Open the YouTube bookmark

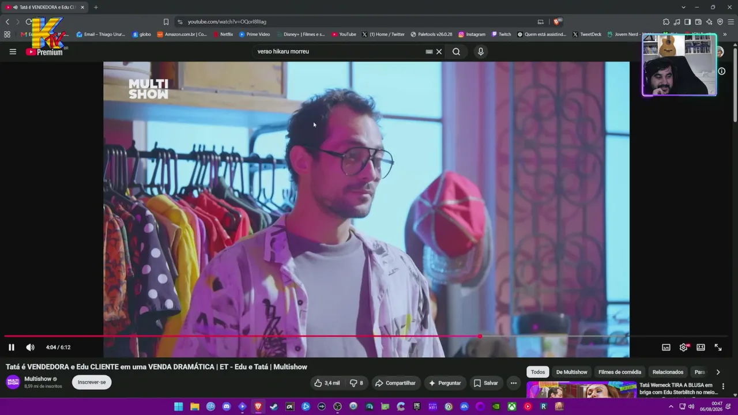344,34
